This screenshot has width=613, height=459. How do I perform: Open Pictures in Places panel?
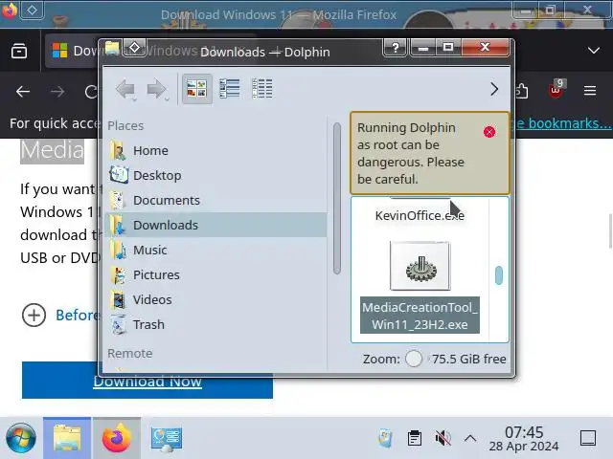click(x=216, y=274)
